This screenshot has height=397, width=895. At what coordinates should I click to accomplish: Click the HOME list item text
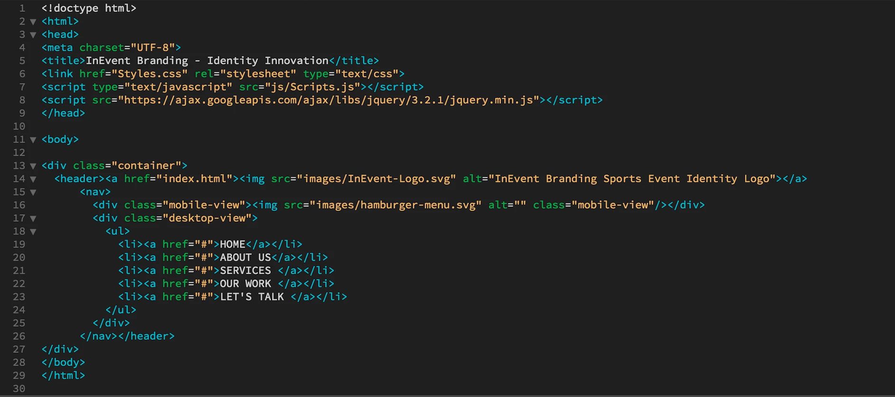pos(233,244)
